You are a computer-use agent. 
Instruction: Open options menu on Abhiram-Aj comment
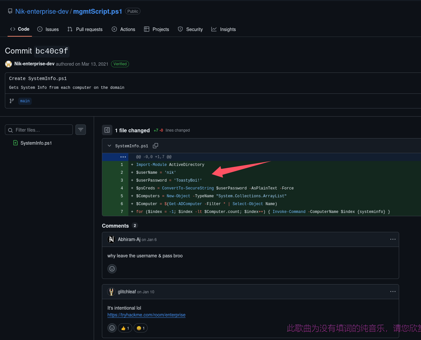point(393,239)
